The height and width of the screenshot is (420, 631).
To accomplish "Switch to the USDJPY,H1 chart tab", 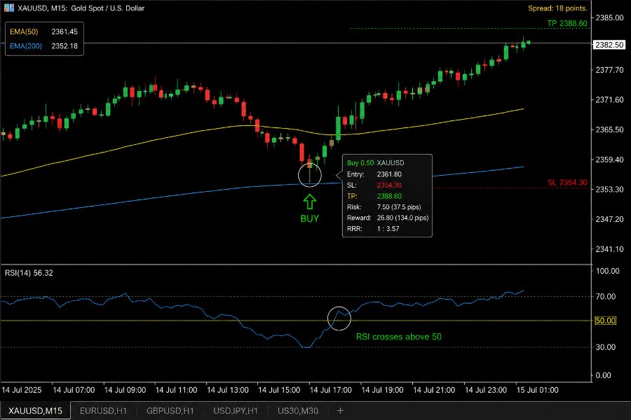I will pos(236,411).
